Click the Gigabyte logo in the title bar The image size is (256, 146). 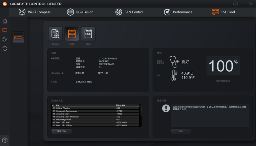(x=5, y=4)
